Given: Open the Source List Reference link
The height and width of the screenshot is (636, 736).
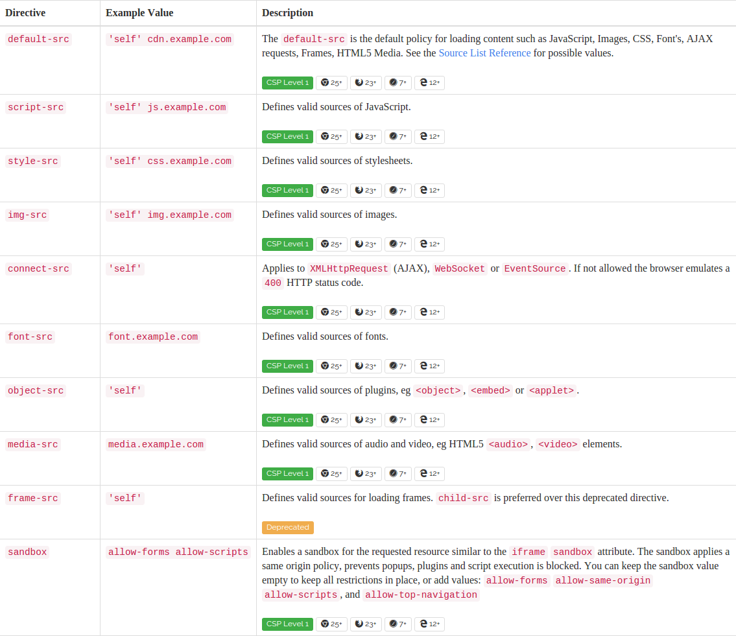Looking at the screenshot, I should [484, 53].
